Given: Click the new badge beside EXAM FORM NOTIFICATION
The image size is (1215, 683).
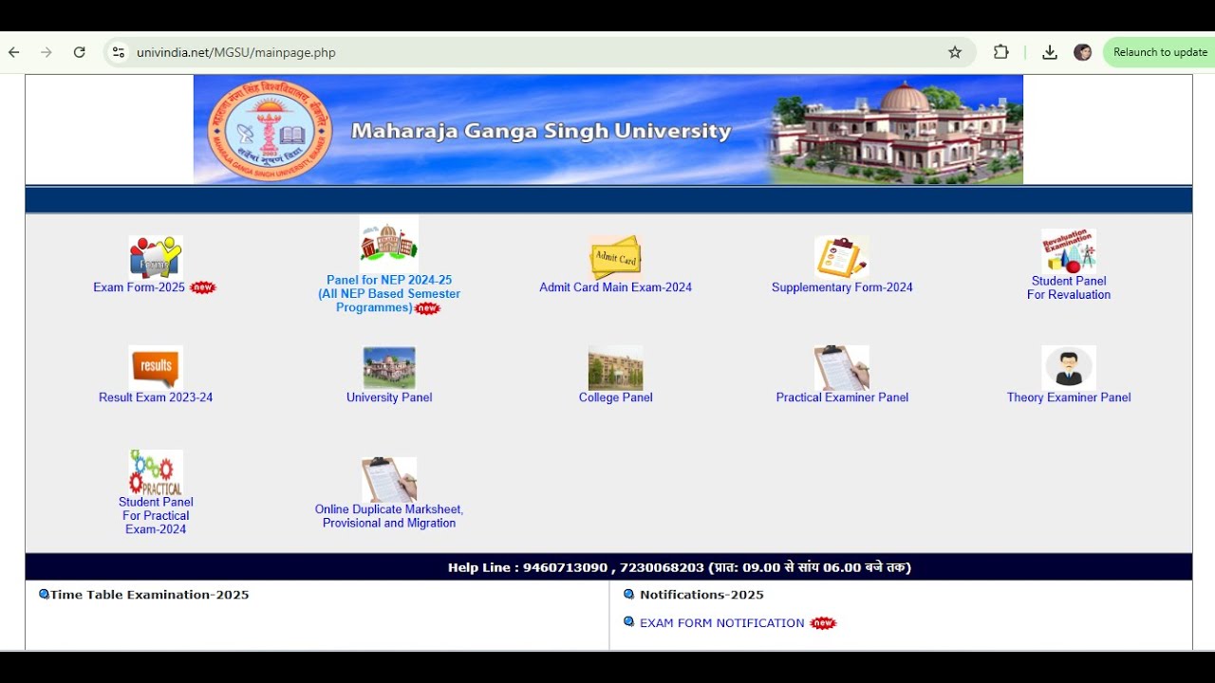Looking at the screenshot, I should click(823, 623).
